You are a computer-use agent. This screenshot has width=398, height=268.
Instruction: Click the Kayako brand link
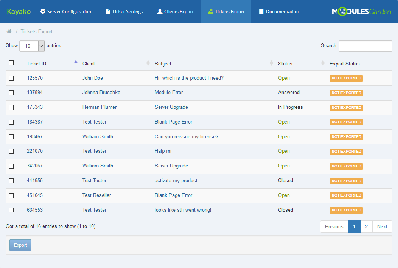pyautogui.click(x=19, y=11)
